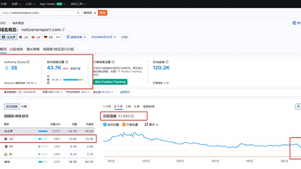Switch chart granularity to days
The image size is (301, 169).
(x=298, y=107)
